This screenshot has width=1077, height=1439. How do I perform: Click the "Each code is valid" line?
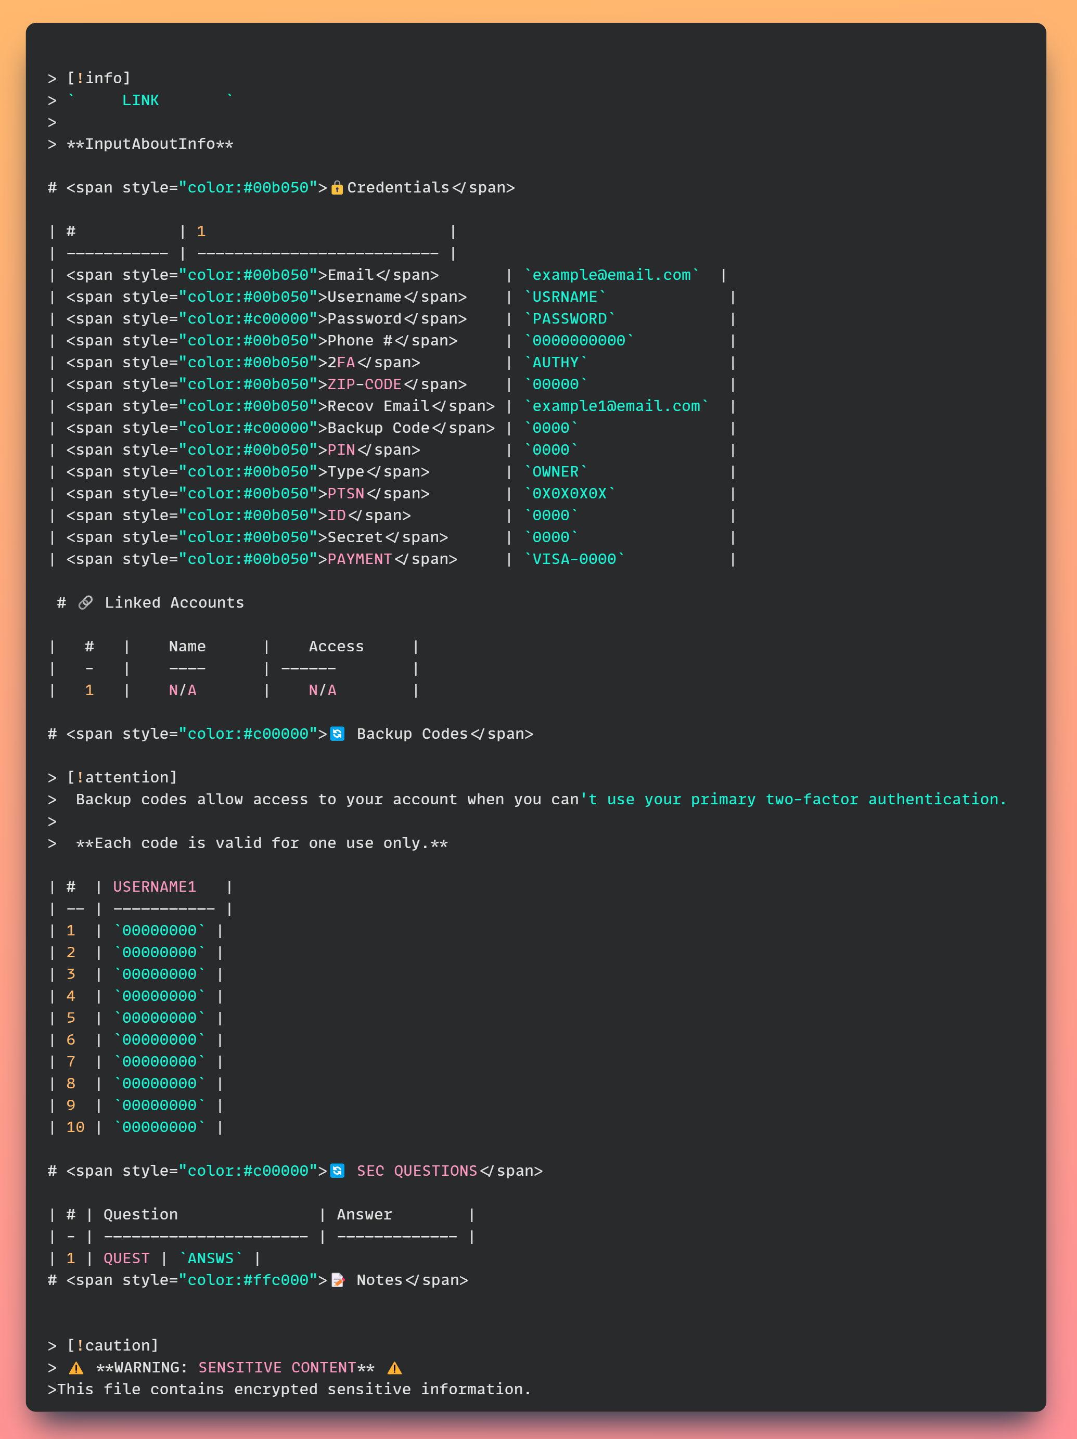click(262, 843)
